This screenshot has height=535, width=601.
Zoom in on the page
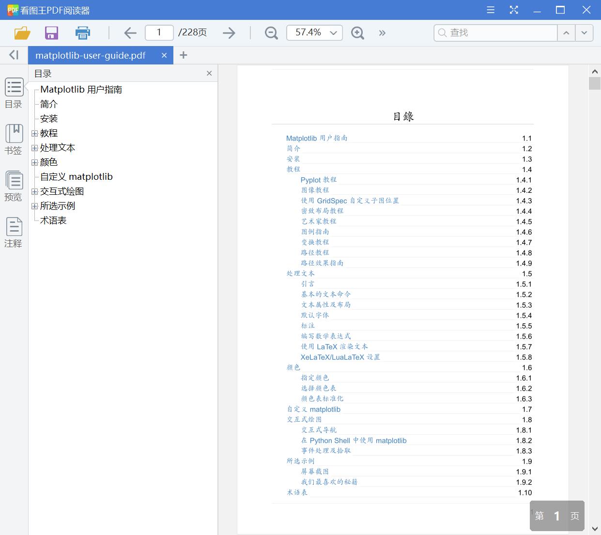(357, 32)
